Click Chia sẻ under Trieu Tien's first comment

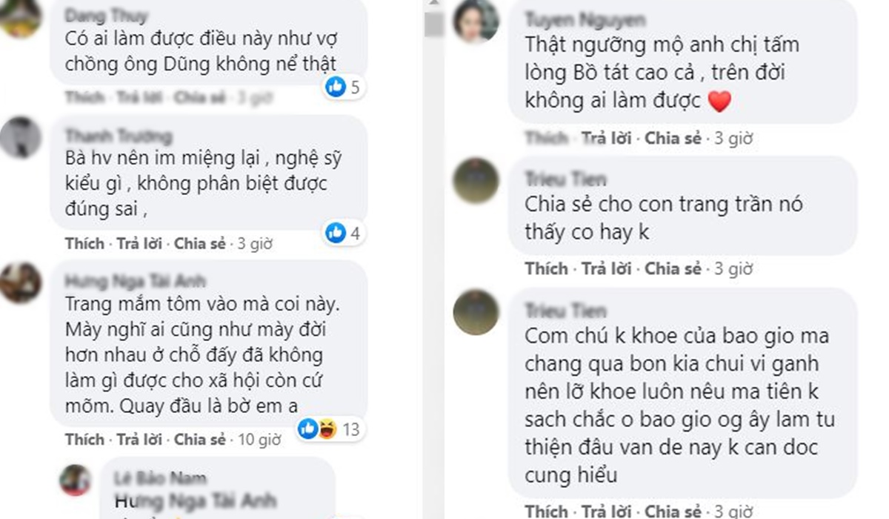673,268
